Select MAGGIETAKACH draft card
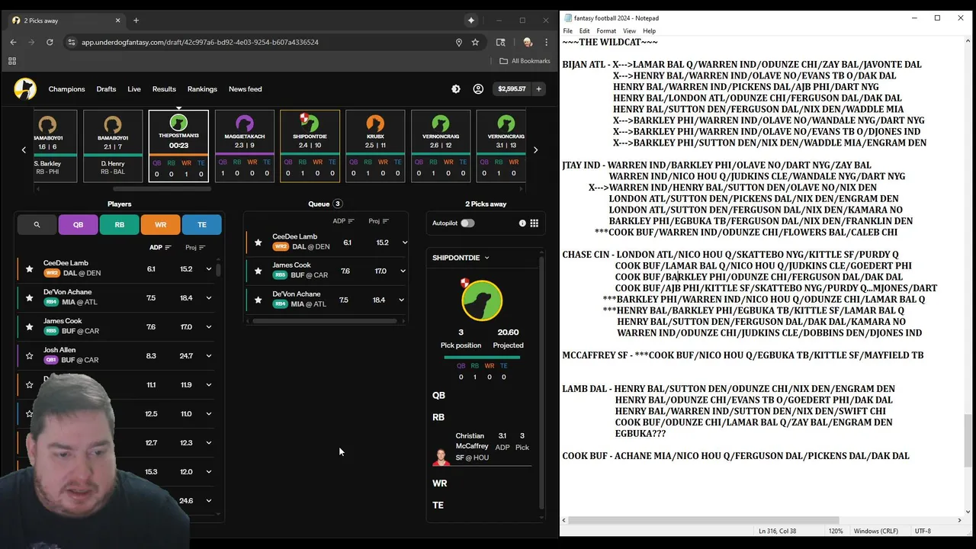Viewport: 976px width, 549px height. (x=244, y=146)
